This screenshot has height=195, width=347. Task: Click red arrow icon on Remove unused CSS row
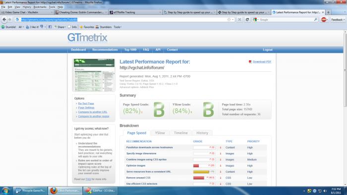(x=221, y=178)
